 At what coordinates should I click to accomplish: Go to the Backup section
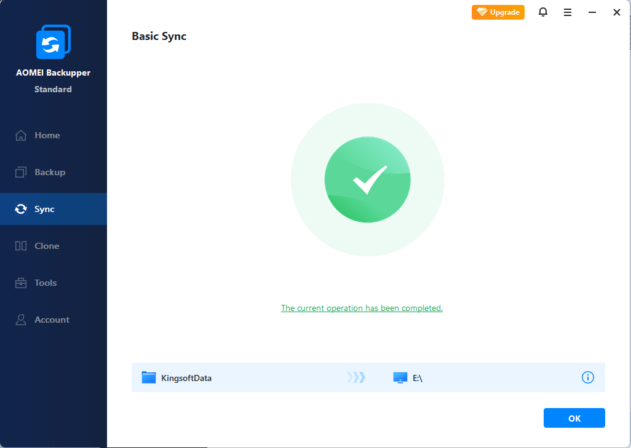point(53,172)
